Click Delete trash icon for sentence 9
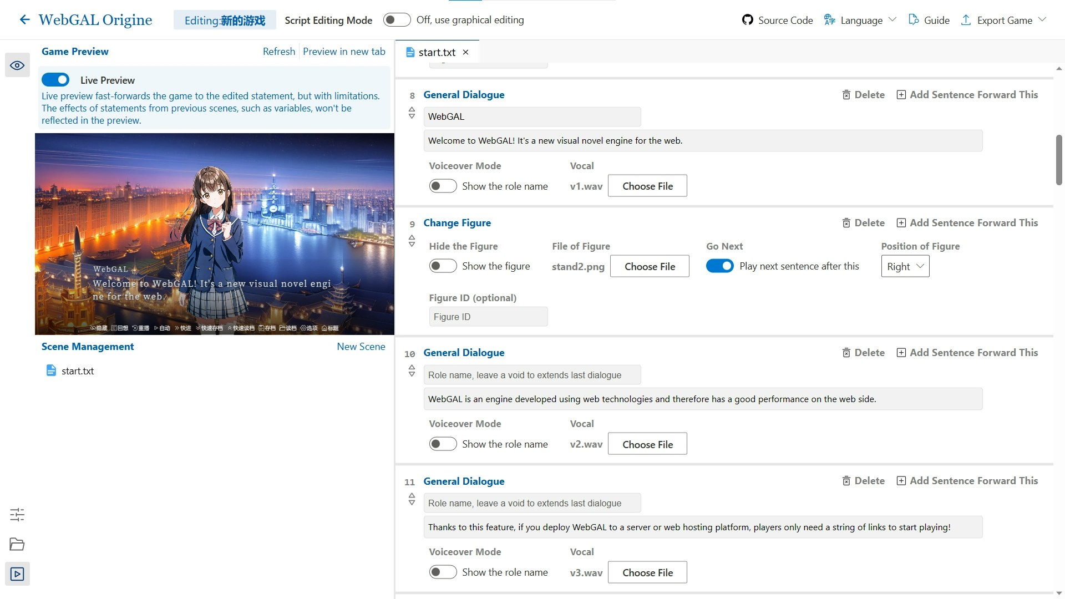The image size is (1065, 599). [x=846, y=223]
